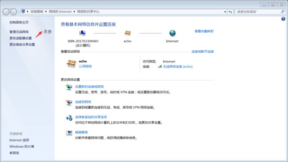Click 连接或断开连接 link
The width and height of the screenshot is (288, 162).
[202, 51]
